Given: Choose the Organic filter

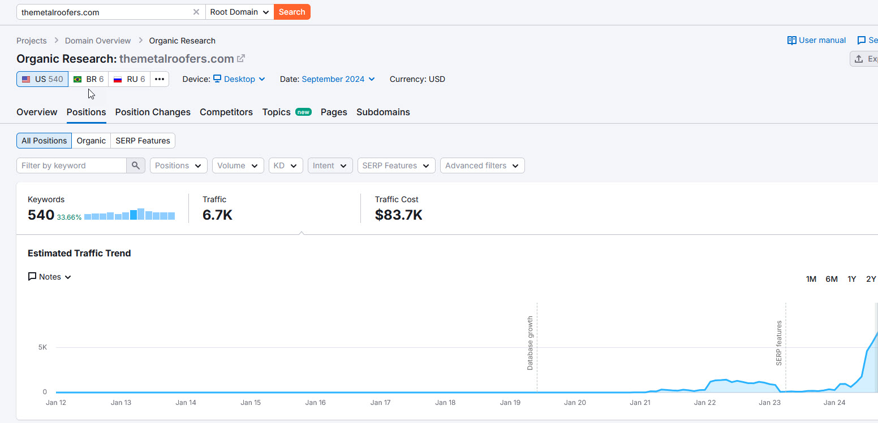Looking at the screenshot, I should coord(91,141).
